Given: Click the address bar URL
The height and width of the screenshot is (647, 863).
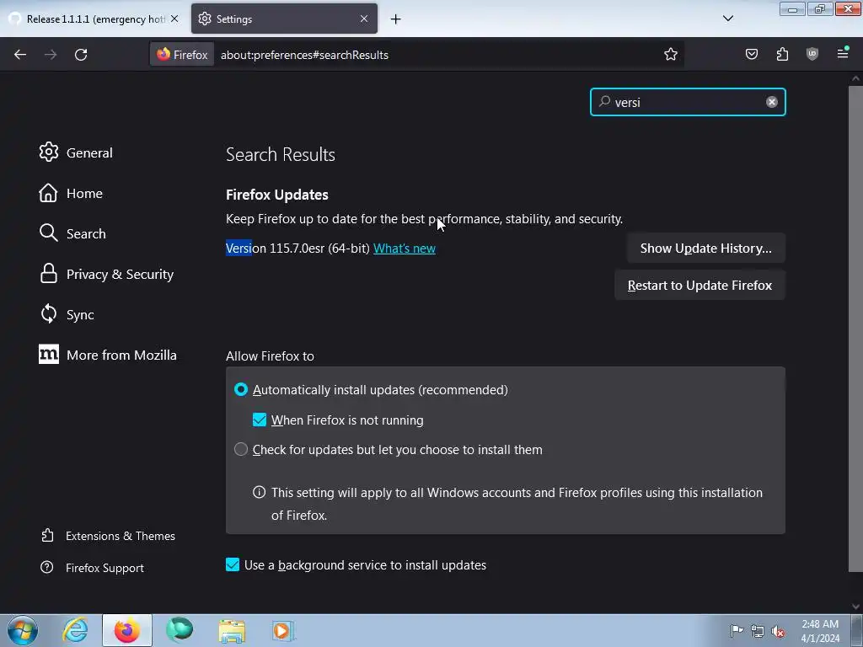Looking at the screenshot, I should 304,55.
